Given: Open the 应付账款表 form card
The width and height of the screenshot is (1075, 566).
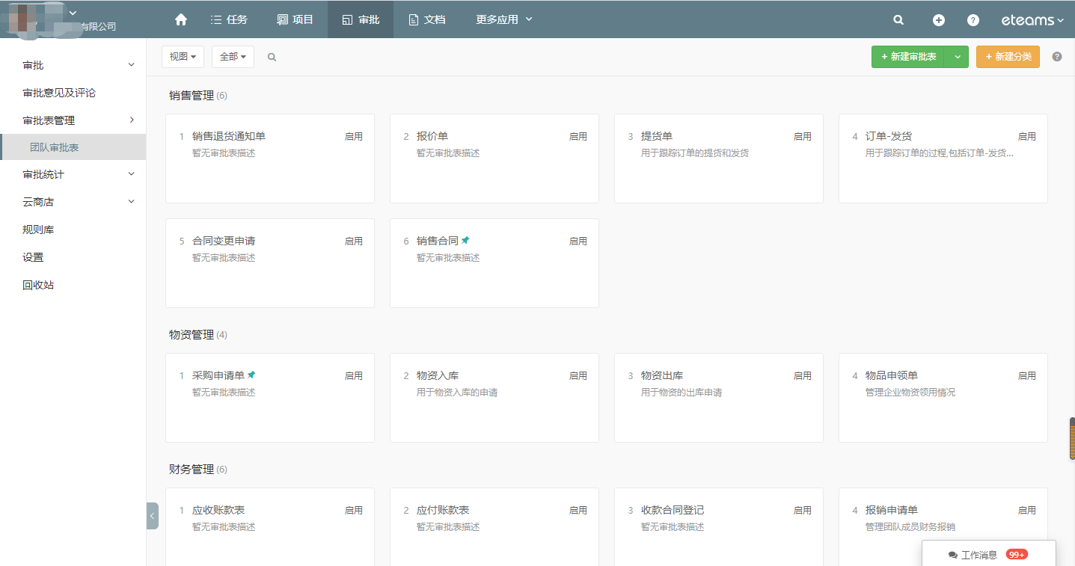Looking at the screenshot, I should click(x=494, y=526).
